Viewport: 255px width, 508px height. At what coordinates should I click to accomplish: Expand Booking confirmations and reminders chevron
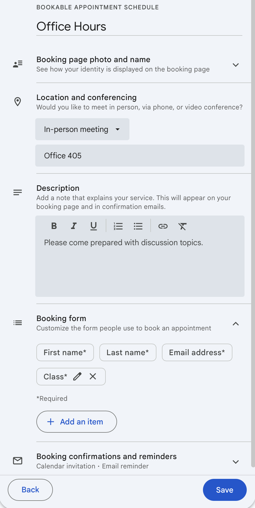[235, 462]
